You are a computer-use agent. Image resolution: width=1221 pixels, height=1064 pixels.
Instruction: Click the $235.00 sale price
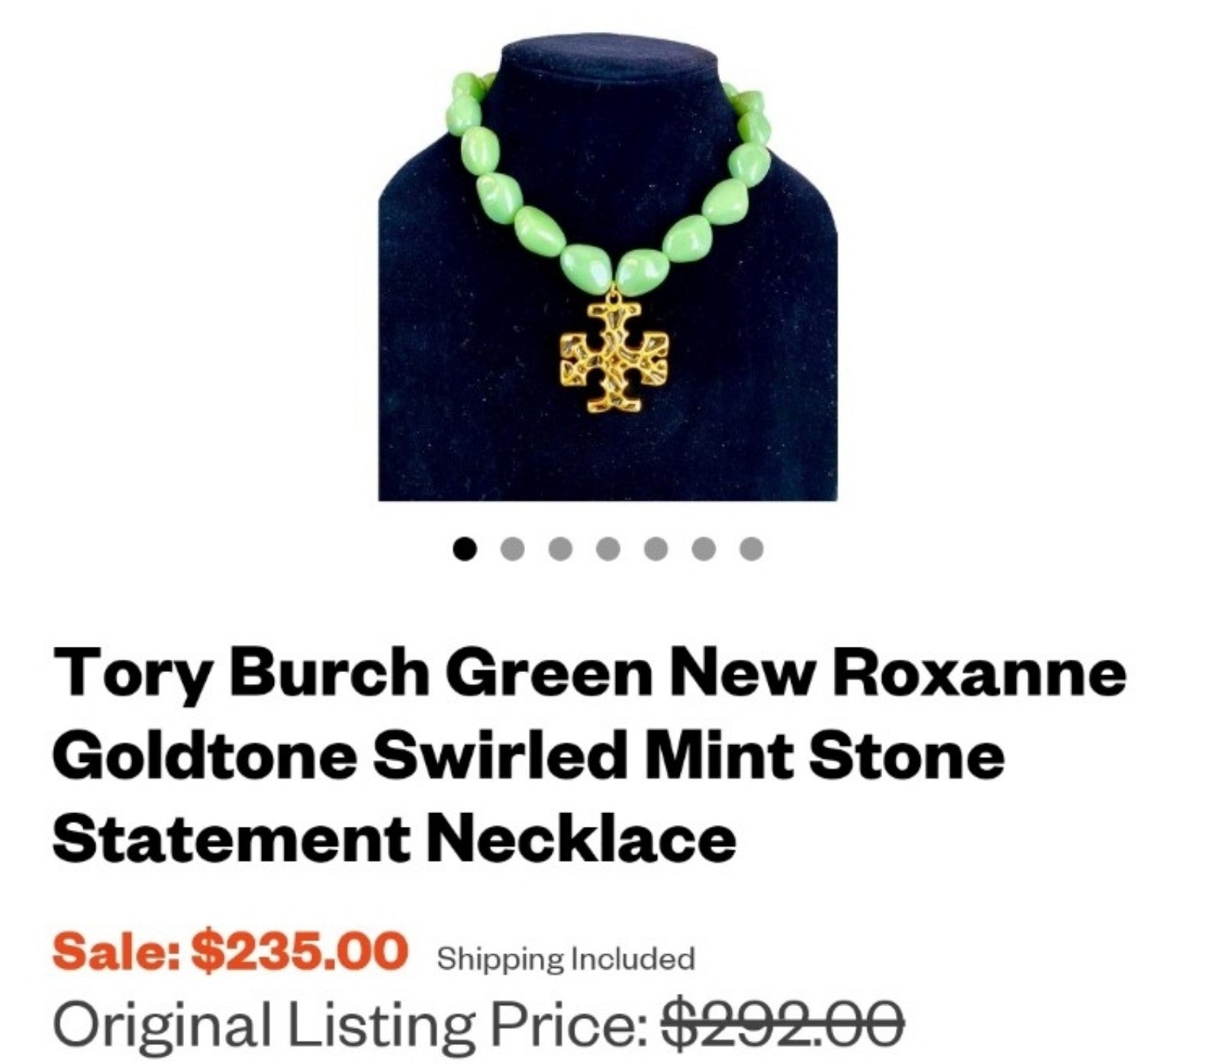point(298,950)
